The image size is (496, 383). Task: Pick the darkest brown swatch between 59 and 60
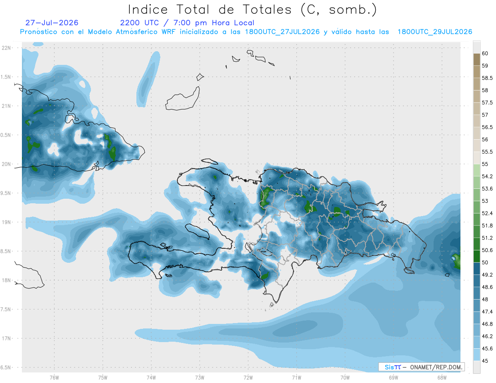(x=477, y=59)
